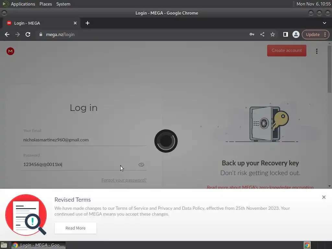Toggle the Chrome side panel icon
Viewport: 332px width, 249px height.
pyautogui.click(x=285, y=34)
